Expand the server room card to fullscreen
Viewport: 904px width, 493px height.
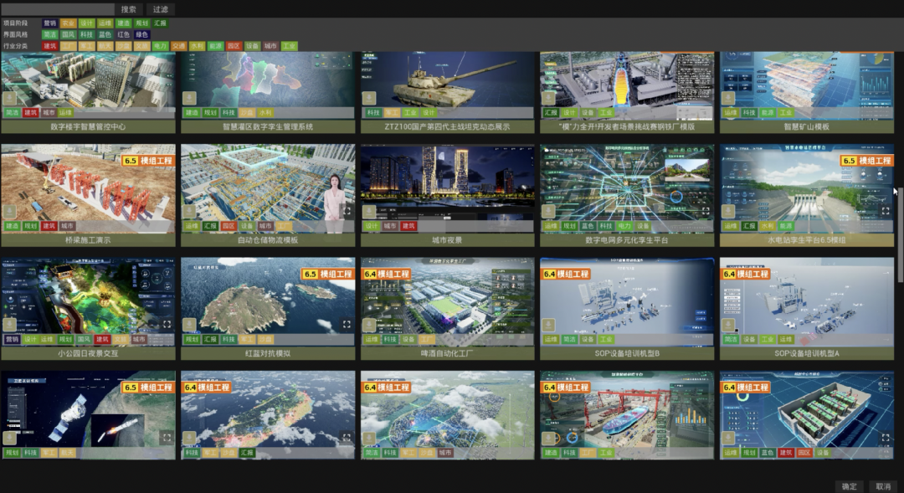[886, 438]
